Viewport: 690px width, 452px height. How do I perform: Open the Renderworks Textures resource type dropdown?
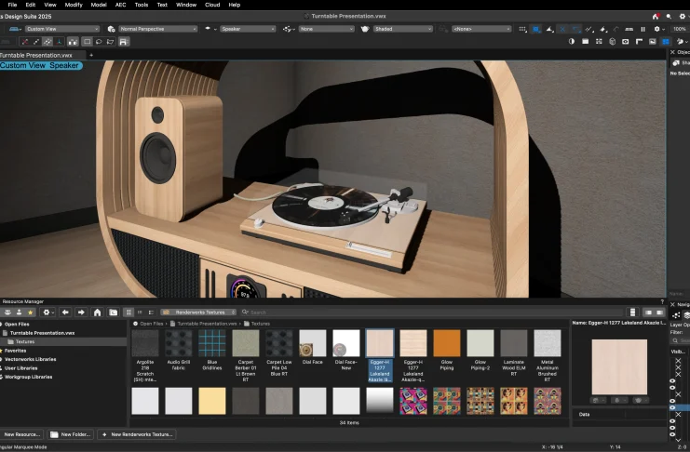(198, 312)
